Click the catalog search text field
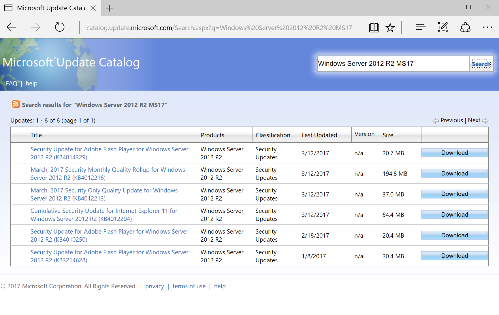This screenshot has width=499, height=315. (x=393, y=64)
